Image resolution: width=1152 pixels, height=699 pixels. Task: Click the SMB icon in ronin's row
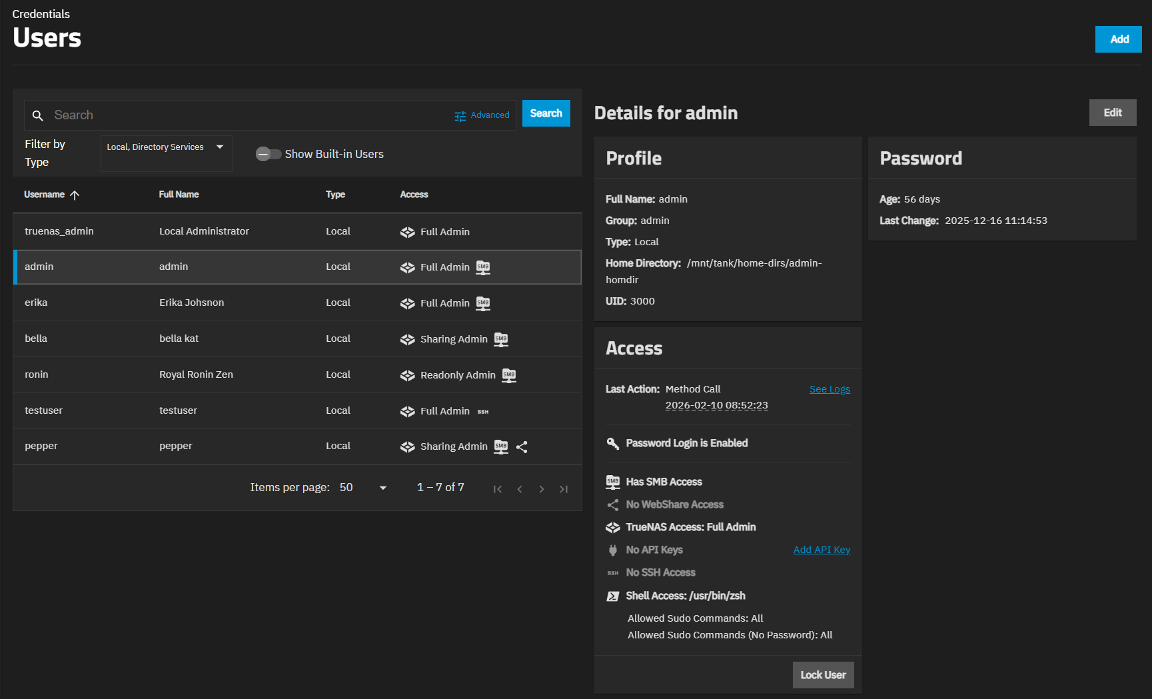coord(509,375)
